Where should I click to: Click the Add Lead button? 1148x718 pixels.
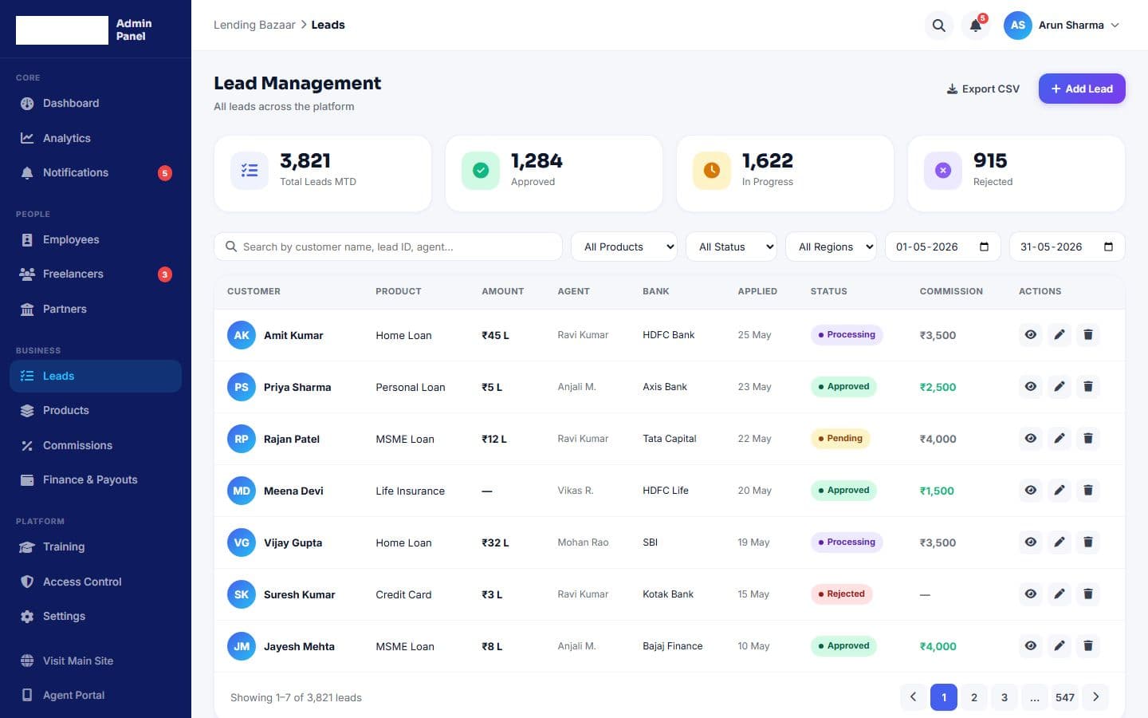point(1082,89)
